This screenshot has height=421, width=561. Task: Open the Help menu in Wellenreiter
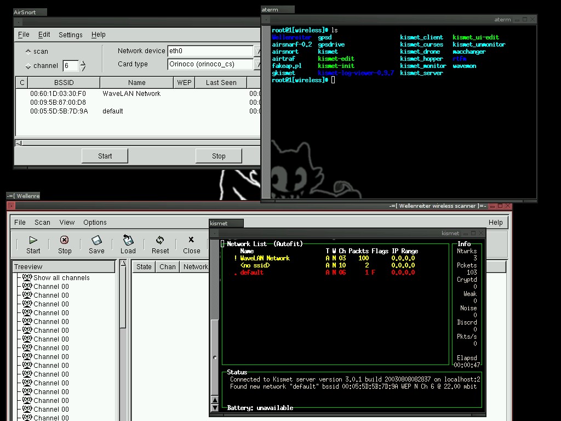495,223
